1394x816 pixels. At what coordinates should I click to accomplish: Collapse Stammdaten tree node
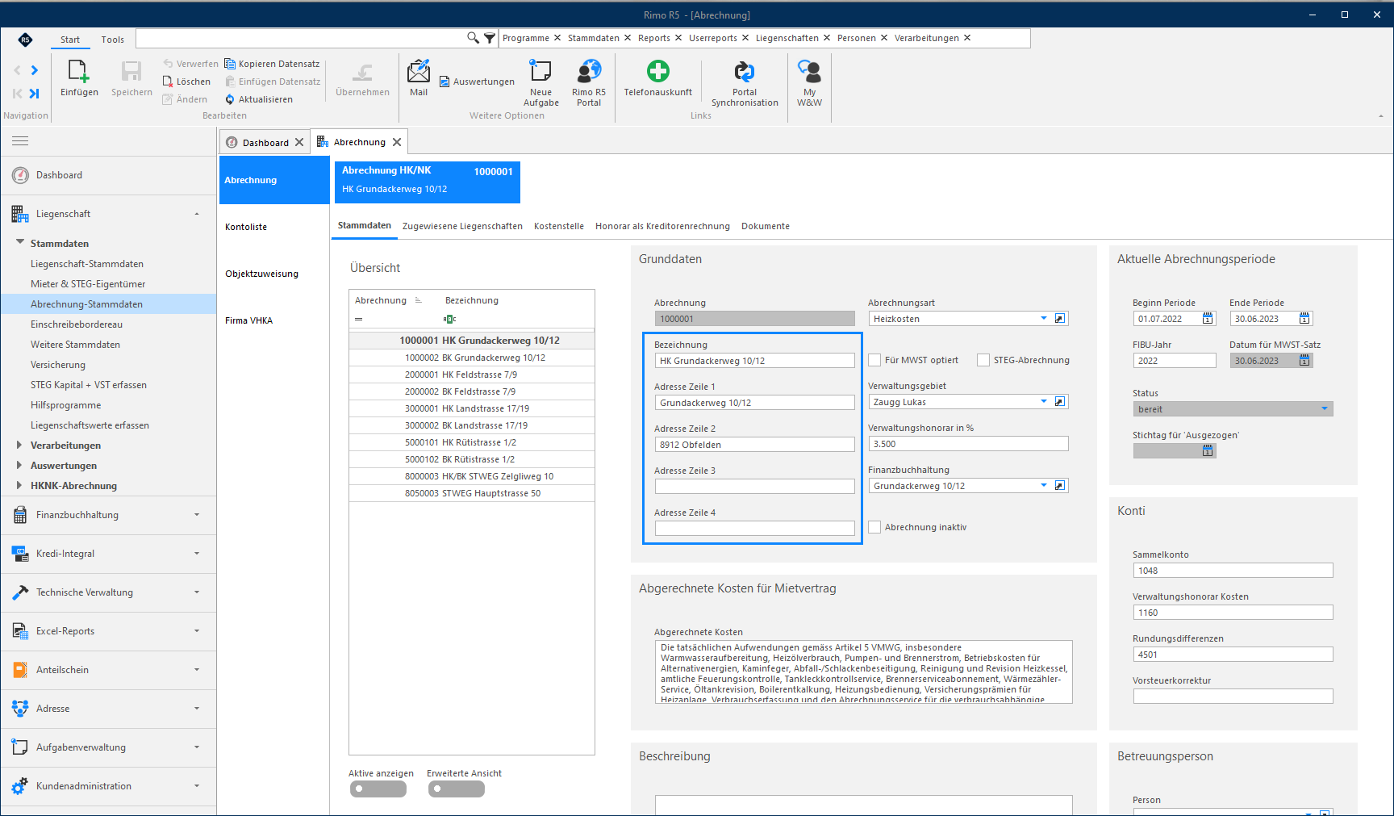coord(20,242)
